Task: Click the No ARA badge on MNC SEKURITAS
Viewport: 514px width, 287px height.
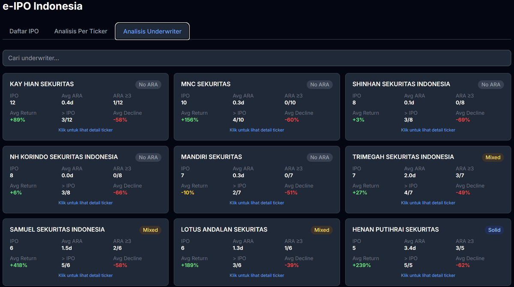Action: [x=320, y=85]
